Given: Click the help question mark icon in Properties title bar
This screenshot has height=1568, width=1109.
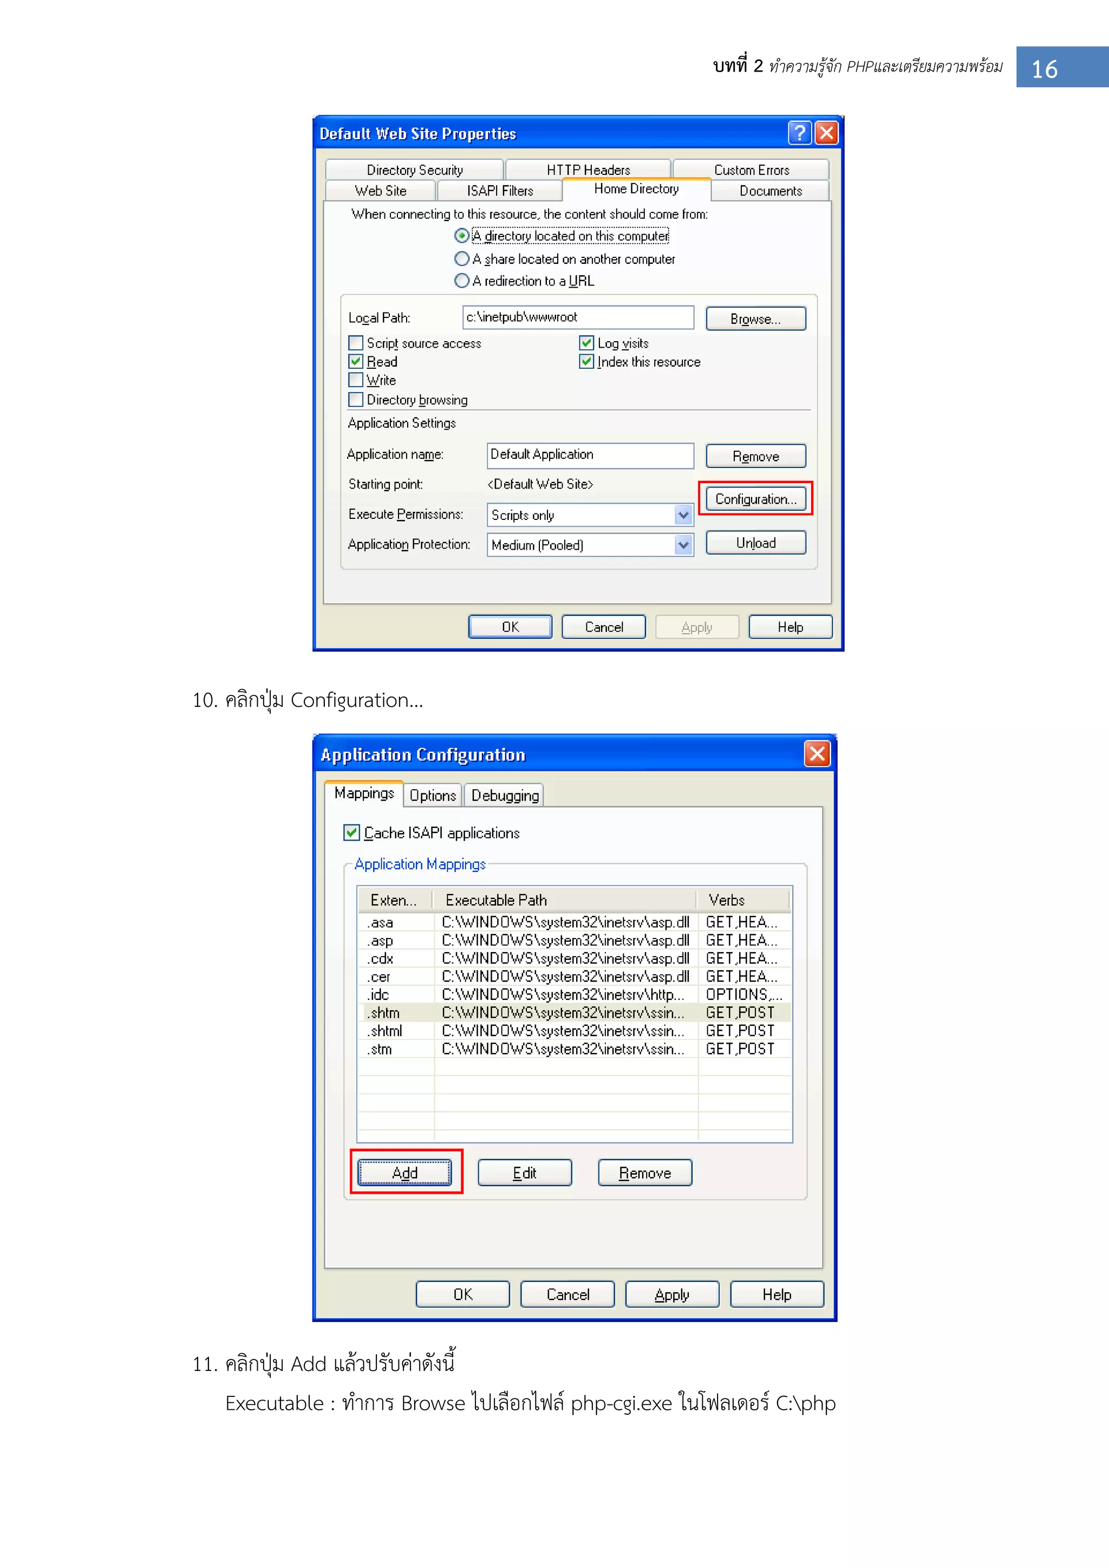Looking at the screenshot, I should click(799, 133).
